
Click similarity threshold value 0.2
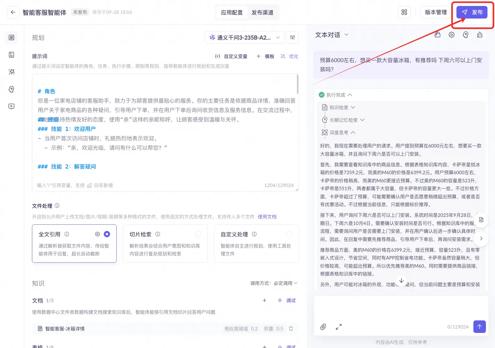click(254, 329)
